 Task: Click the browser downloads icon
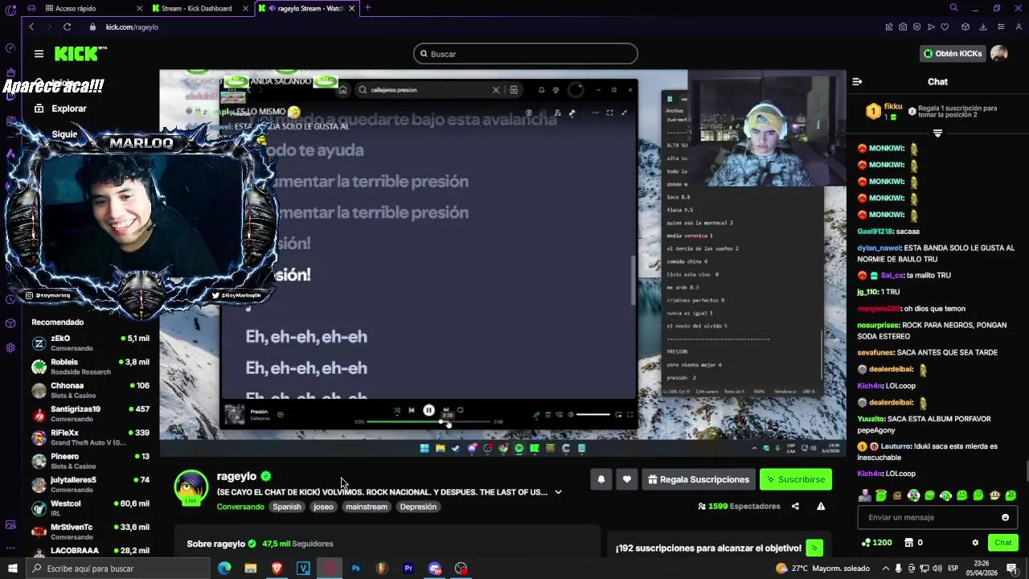click(x=982, y=27)
